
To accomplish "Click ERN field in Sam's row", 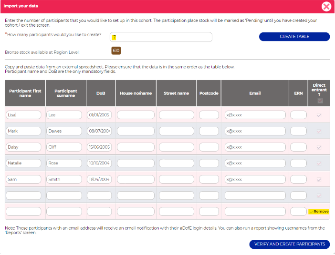I will click(x=298, y=179).
